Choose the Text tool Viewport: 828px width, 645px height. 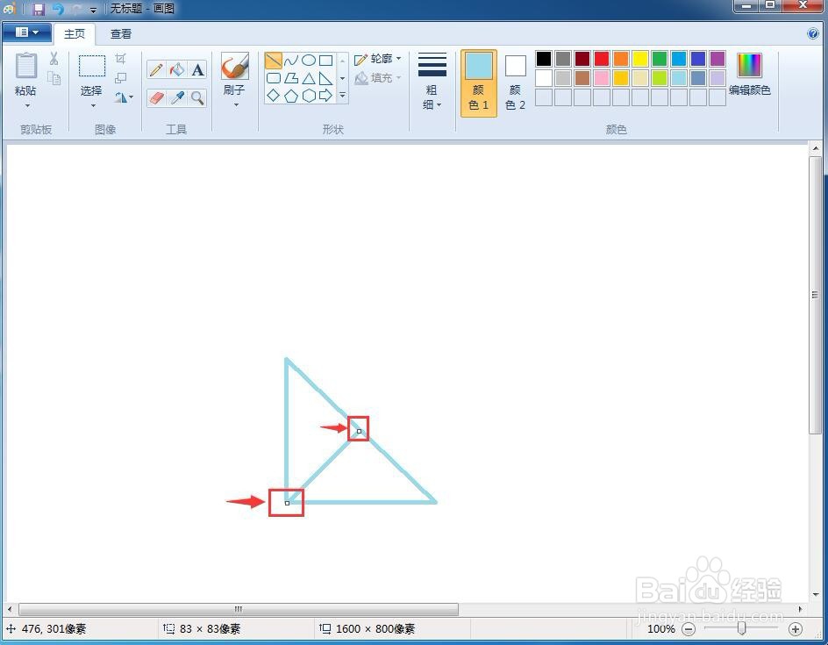click(x=197, y=69)
